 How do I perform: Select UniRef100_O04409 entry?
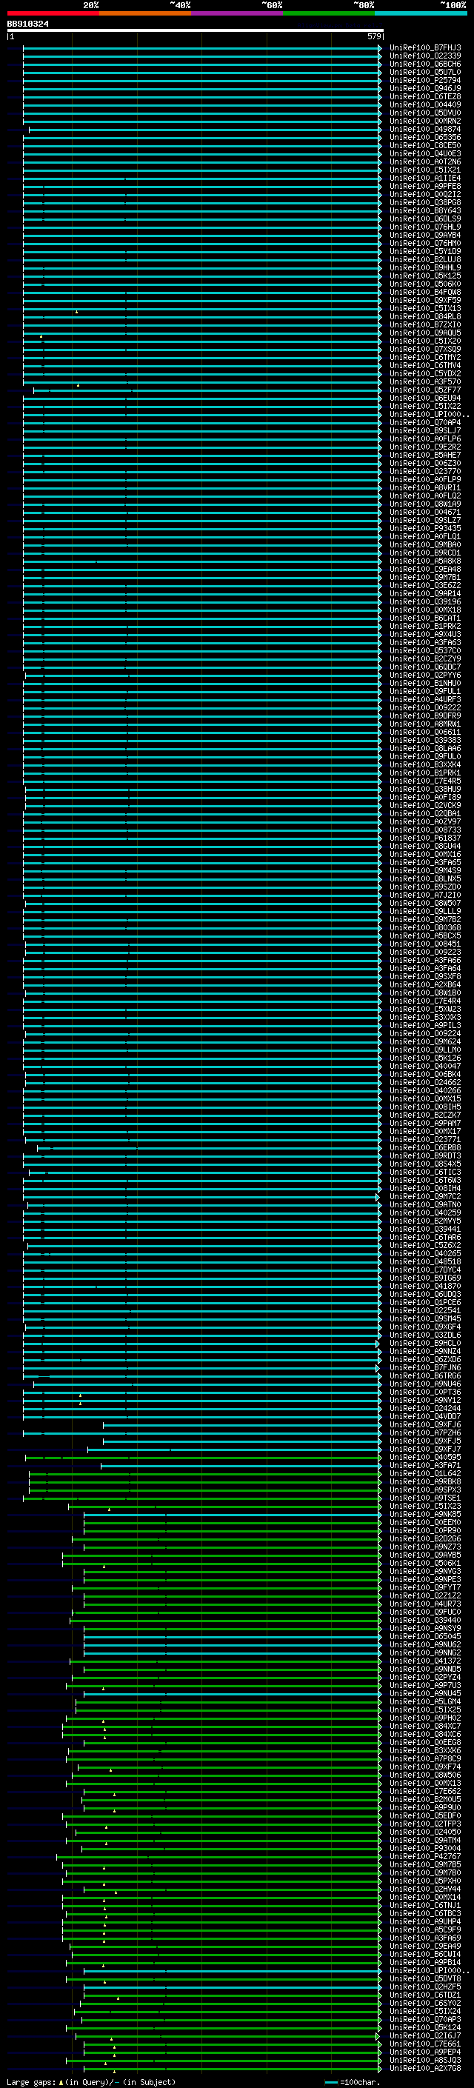pyautogui.click(x=425, y=104)
